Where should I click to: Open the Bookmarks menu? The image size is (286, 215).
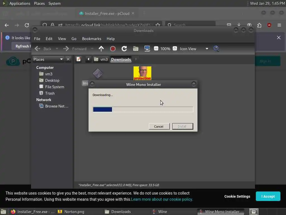pos(92,39)
